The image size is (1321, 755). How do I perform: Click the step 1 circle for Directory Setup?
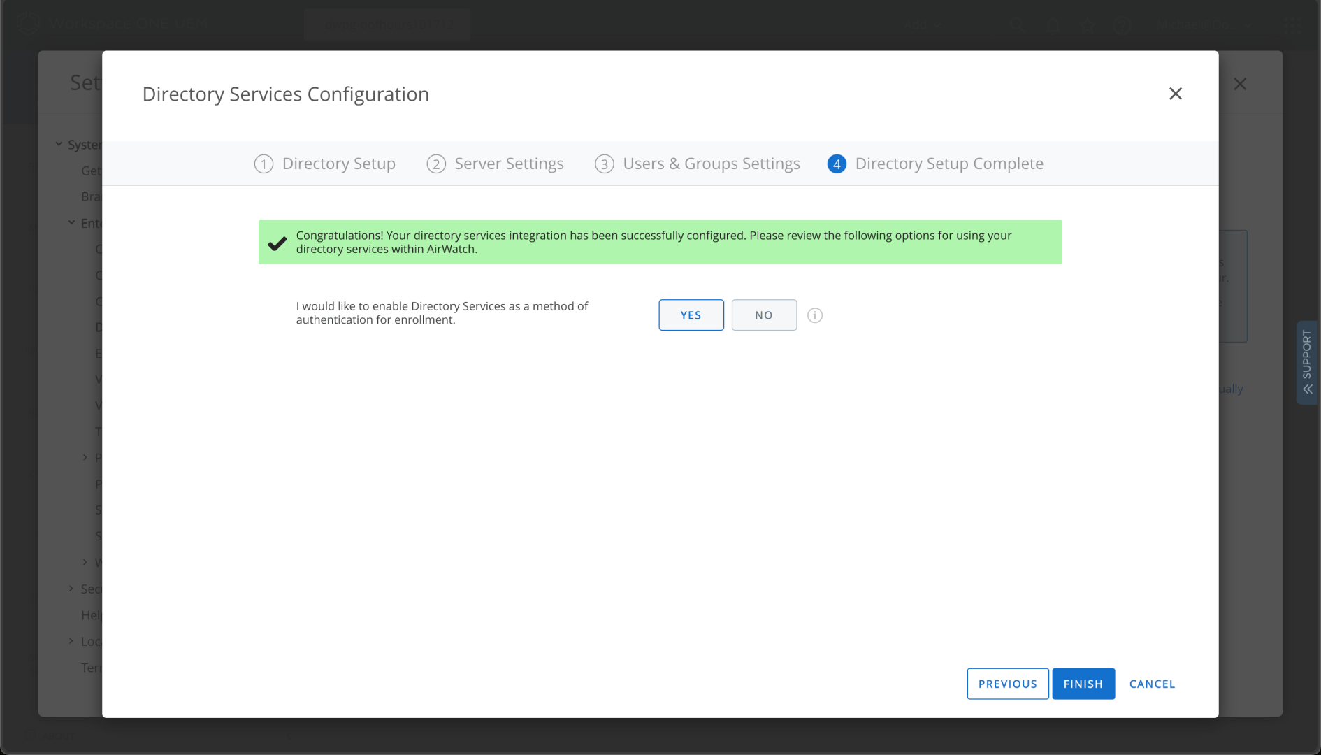264,164
